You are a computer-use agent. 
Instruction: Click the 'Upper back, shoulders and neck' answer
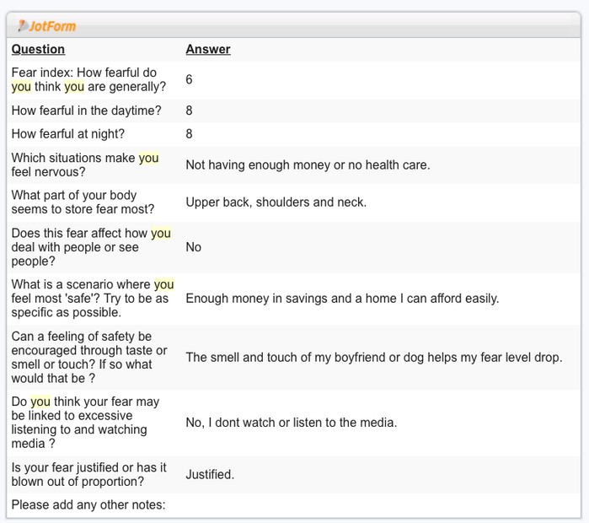276,202
